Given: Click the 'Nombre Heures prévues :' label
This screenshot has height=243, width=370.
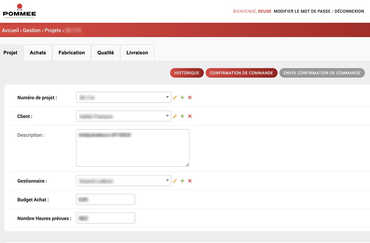Looking at the screenshot, I should pos(44,219).
